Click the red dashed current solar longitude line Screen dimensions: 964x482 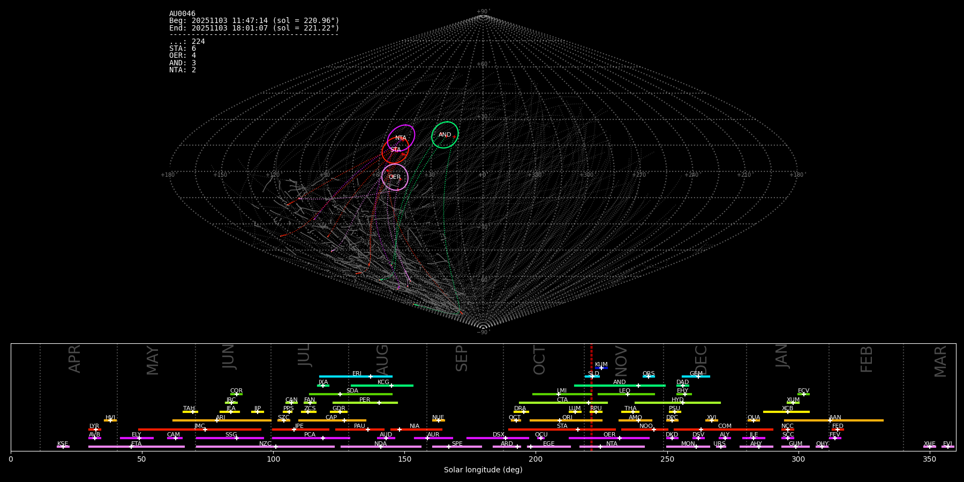pos(591,397)
